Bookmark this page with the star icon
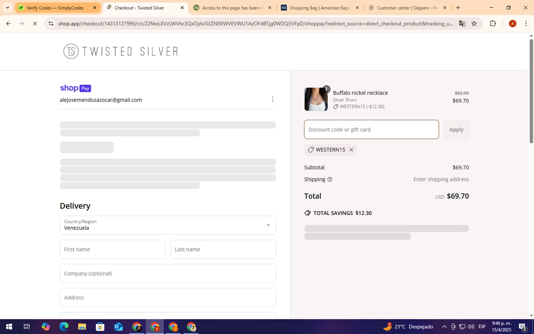The width and height of the screenshot is (534, 334). 474,24
